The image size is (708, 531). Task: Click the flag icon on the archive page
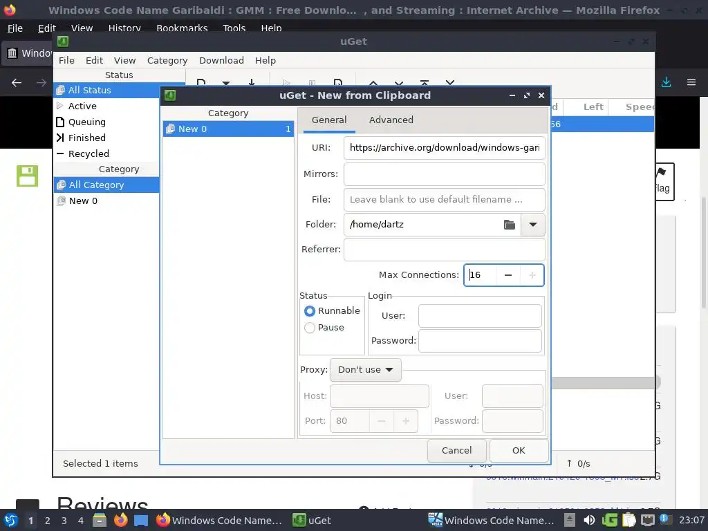click(x=662, y=172)
